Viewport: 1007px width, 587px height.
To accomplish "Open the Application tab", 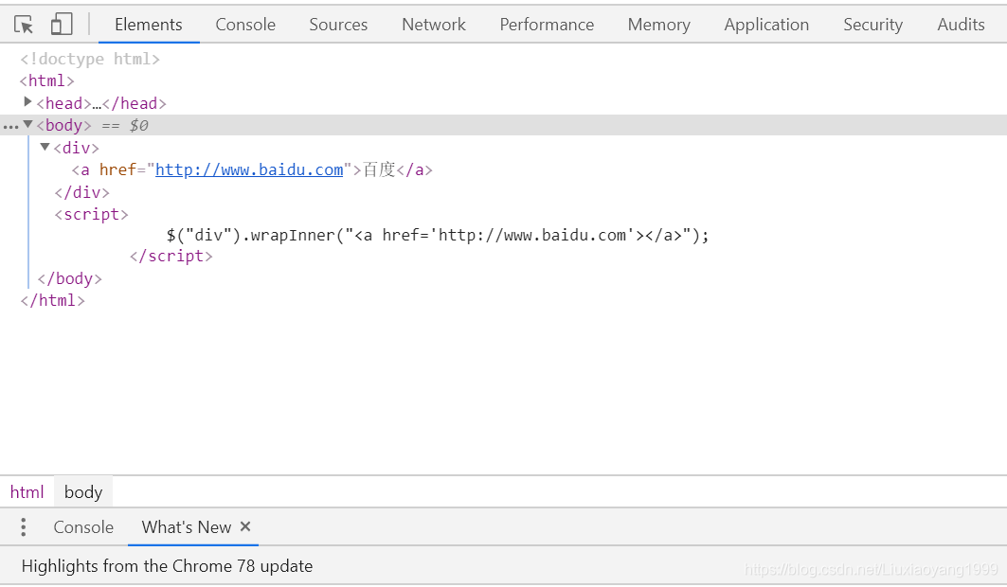I will (766, 25).
